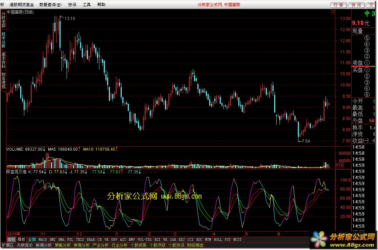The image size is (378, 250).
Task: Open the 个股研报 tab
Action: (x=138, y=245)
